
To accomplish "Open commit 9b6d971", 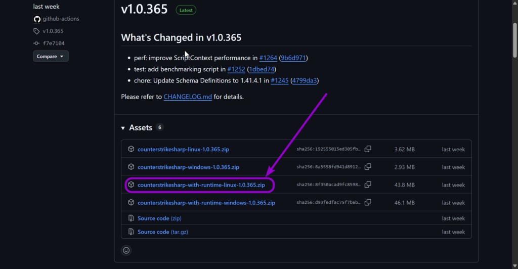I will click(x=293, y=58).
